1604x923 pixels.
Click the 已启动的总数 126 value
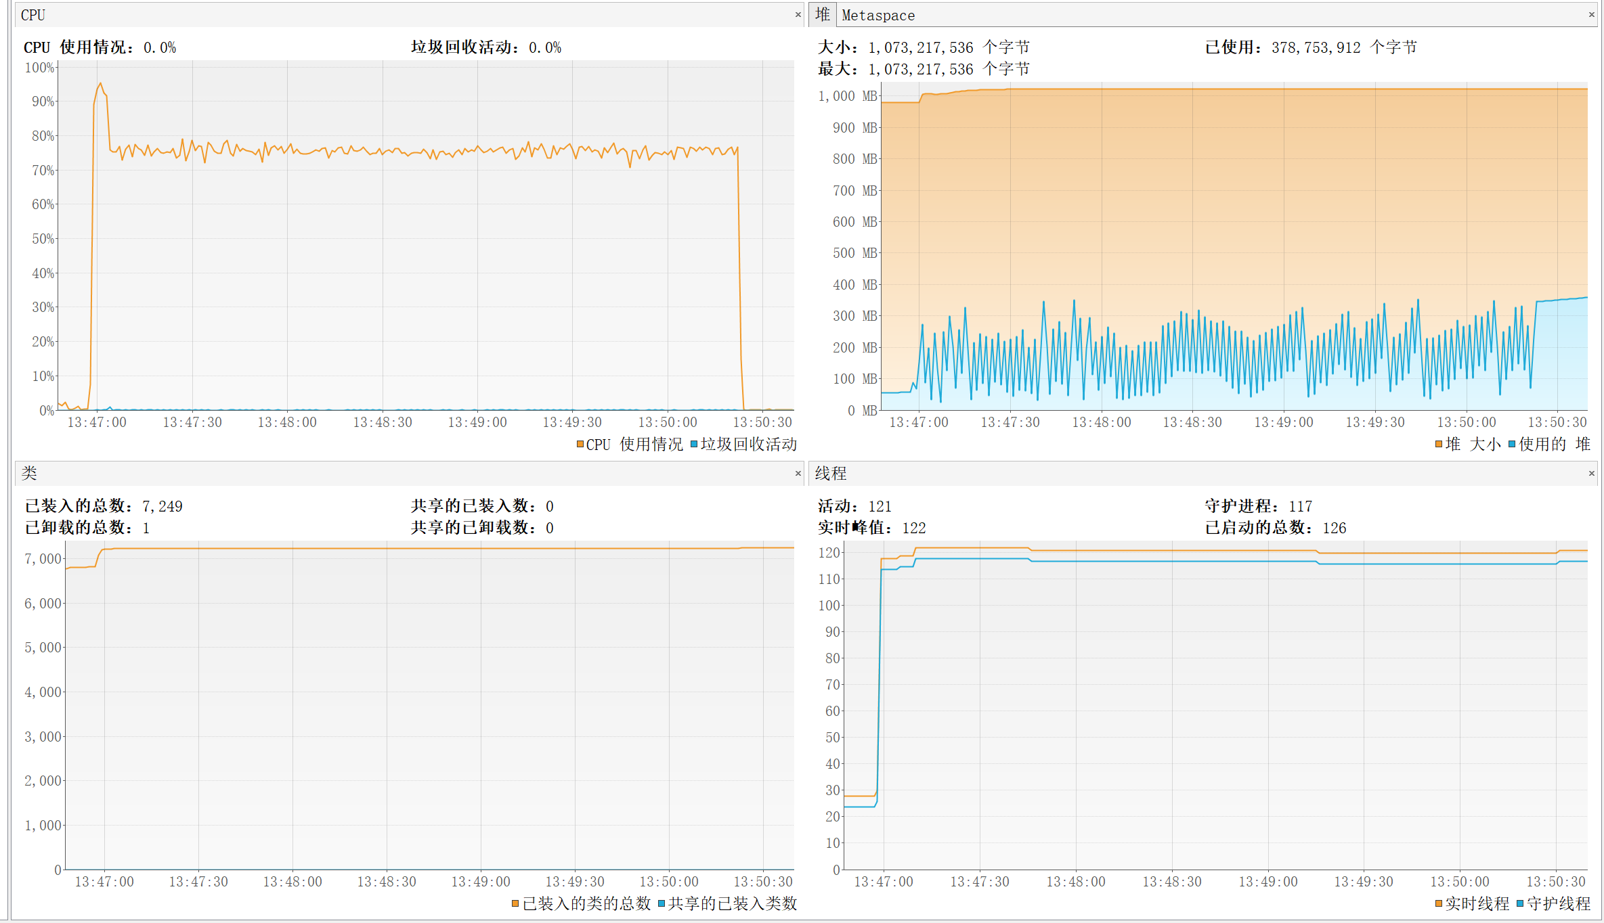1334,528
